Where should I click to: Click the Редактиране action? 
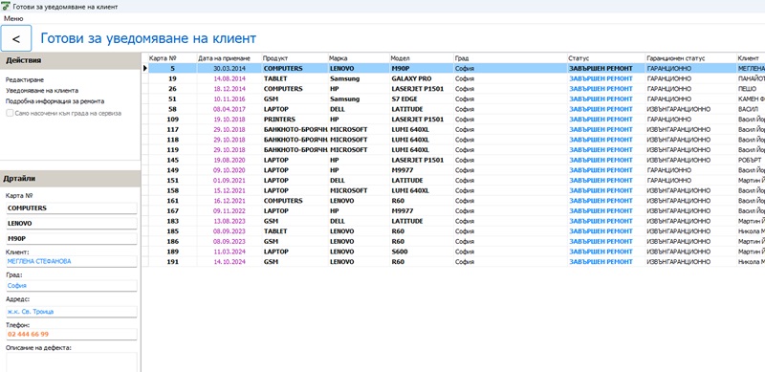click(x=25, y=79)
